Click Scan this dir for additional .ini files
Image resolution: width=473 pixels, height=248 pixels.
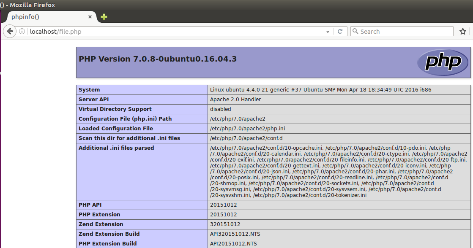click(x=129, y=138)
